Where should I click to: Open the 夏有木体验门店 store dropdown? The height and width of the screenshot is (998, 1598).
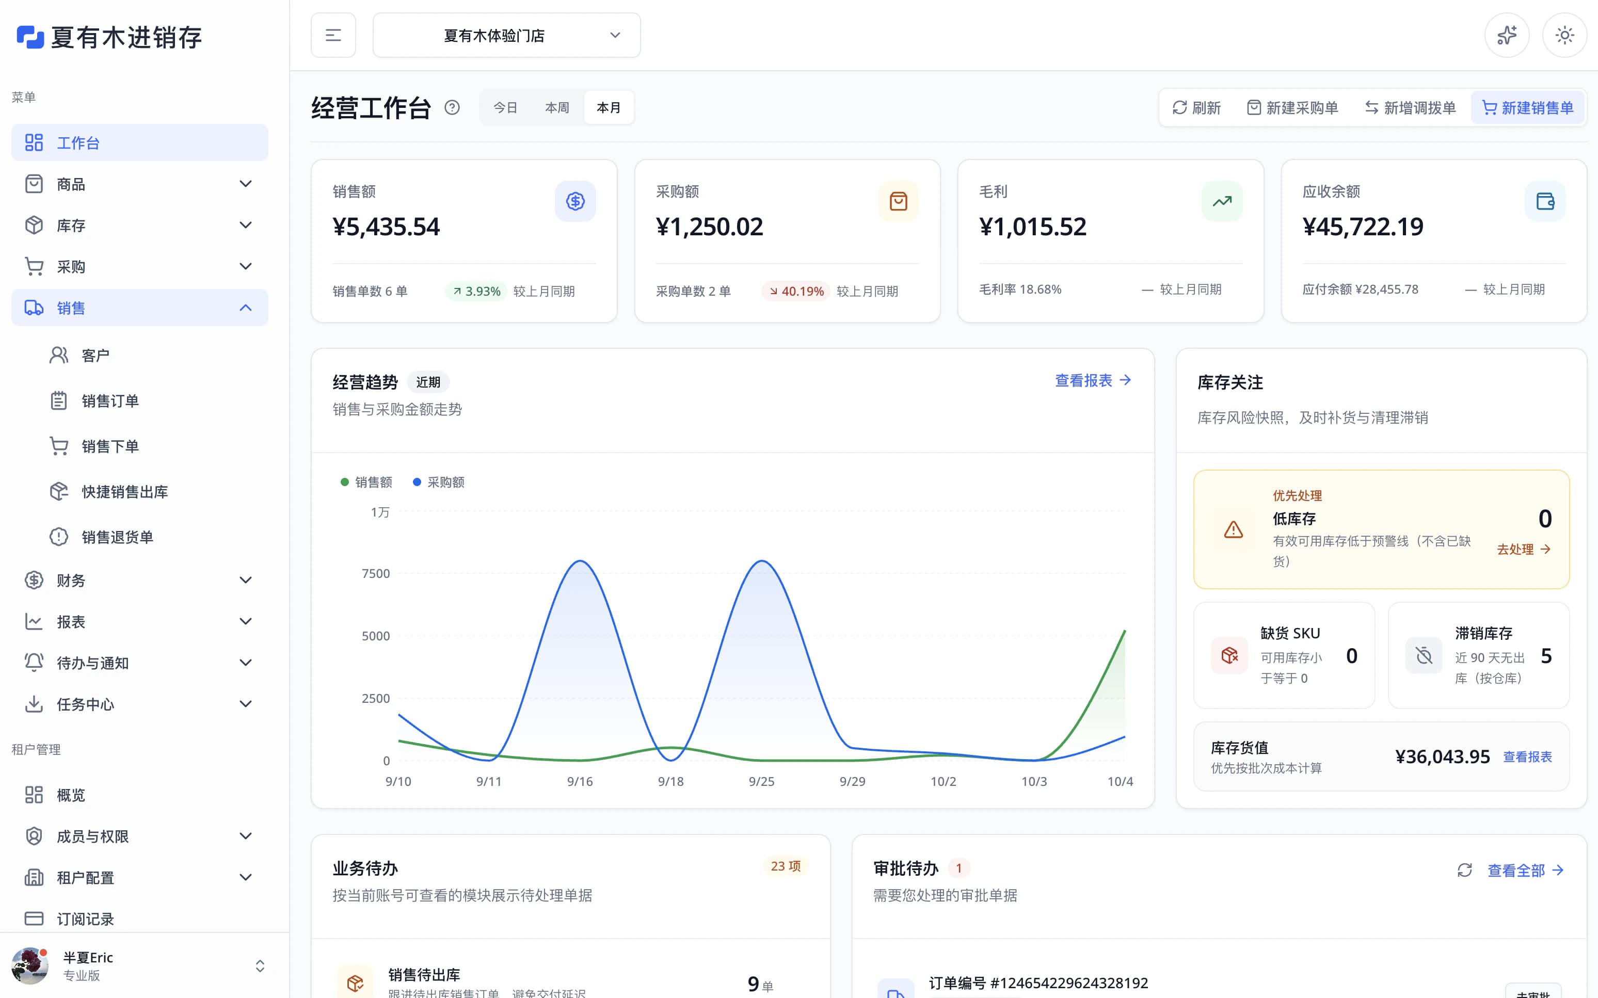(506, 35)
